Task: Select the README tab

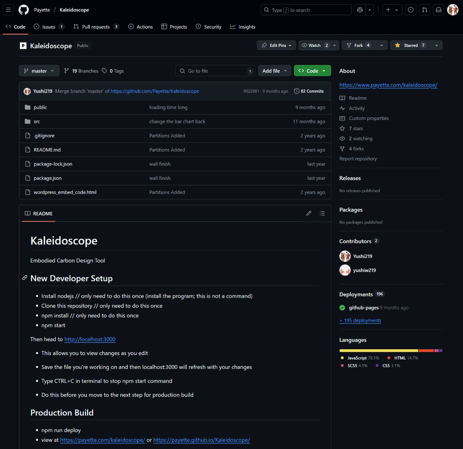Action: coord(39,213)
